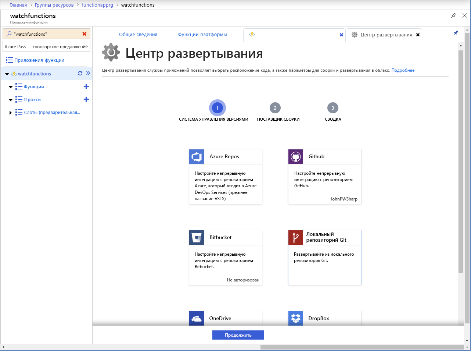
Task: Click the double chevron next to watchfunctions
Action: [x=88, y=73]
